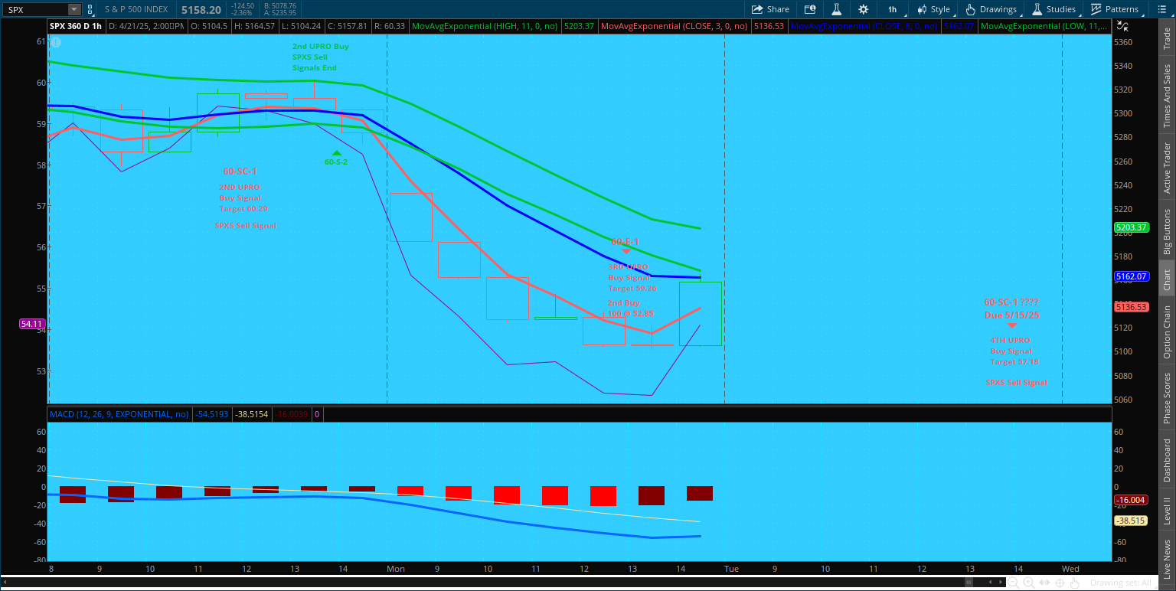
Task: Click the symbol link icon next to SPX
Action: point(91,10)
